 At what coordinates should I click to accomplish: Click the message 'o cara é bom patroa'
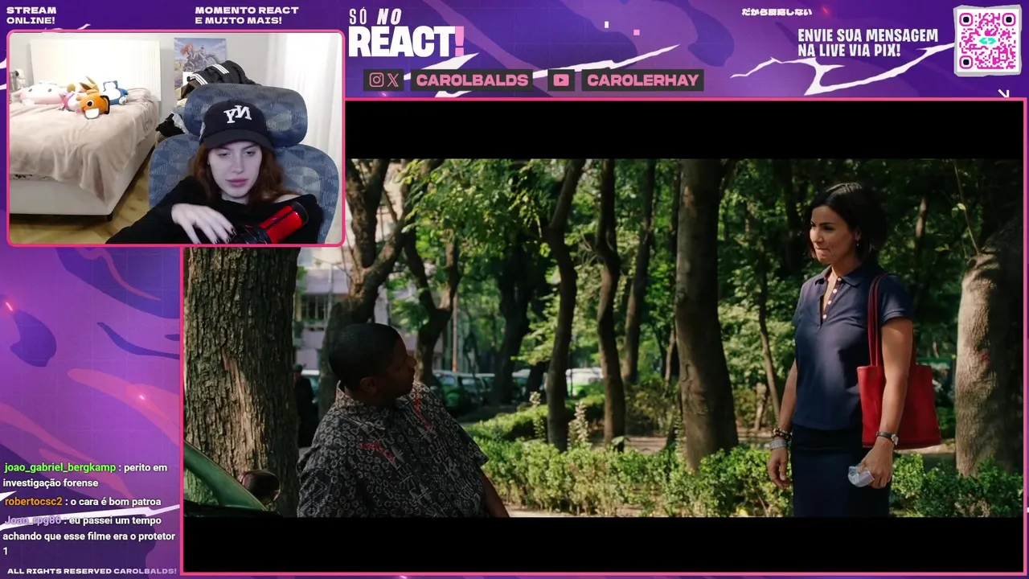pyautogui.click(x=116, y=502)
